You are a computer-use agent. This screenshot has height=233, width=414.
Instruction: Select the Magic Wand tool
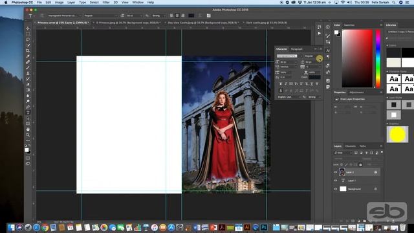coord(28,45)
